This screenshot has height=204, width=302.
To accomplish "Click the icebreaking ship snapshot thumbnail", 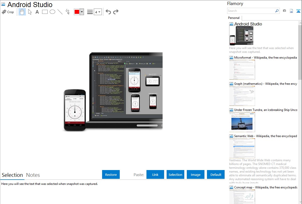I will (242, 122).
